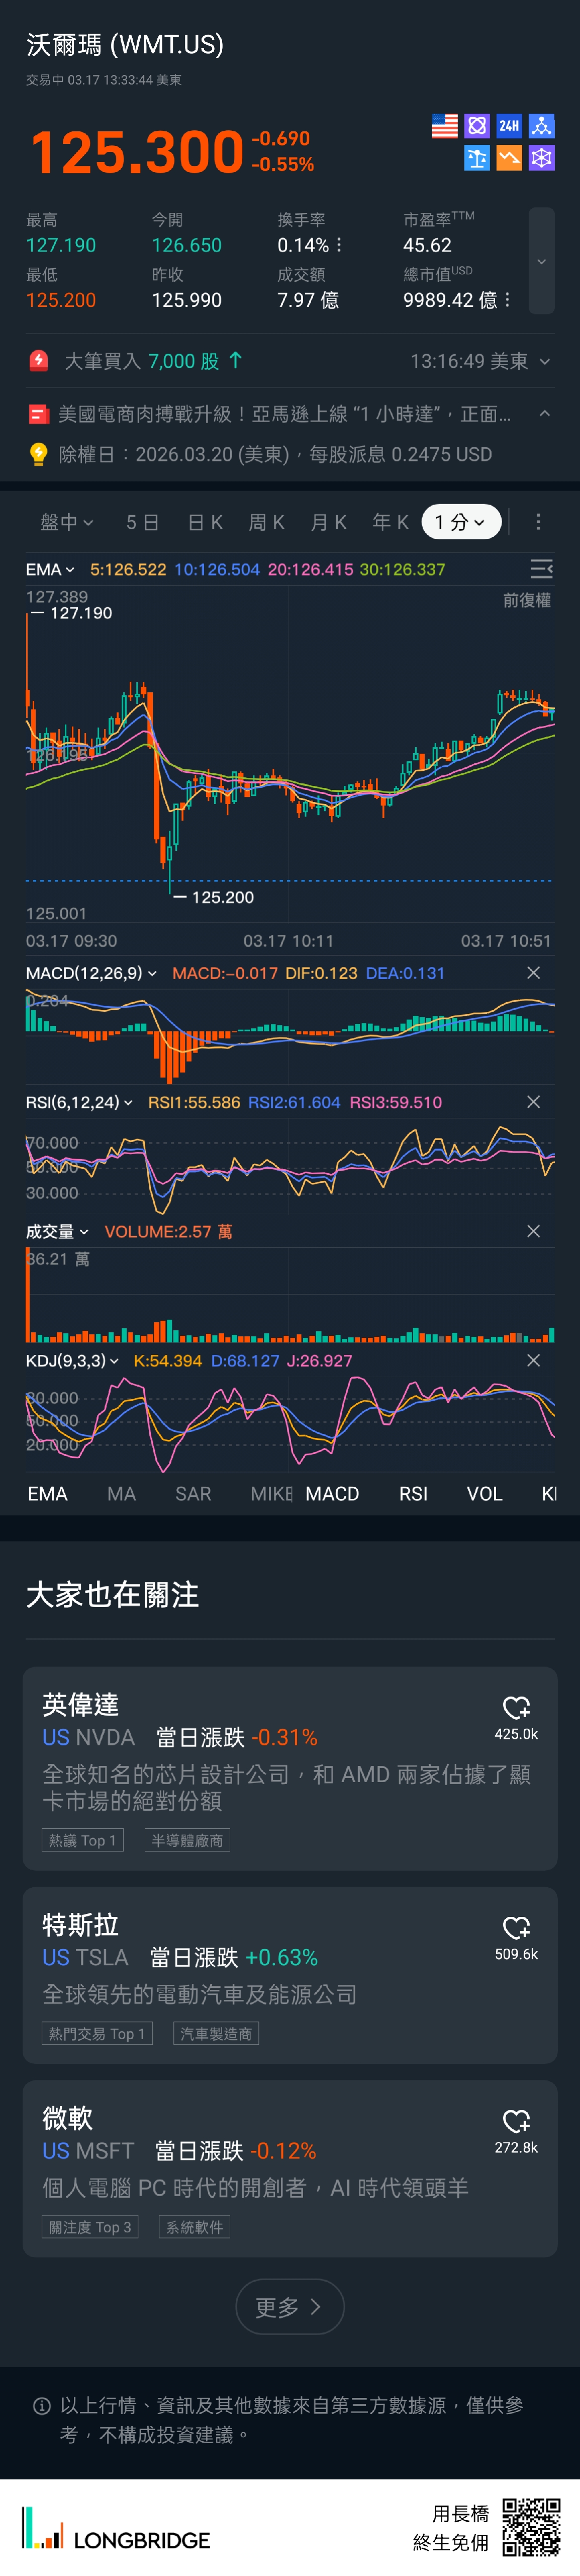Tap the 更多 button

(x=289, y=2307)
